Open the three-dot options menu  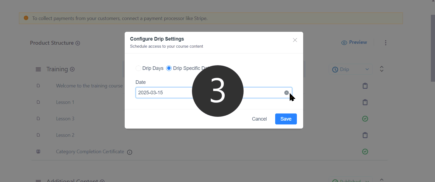386,43
